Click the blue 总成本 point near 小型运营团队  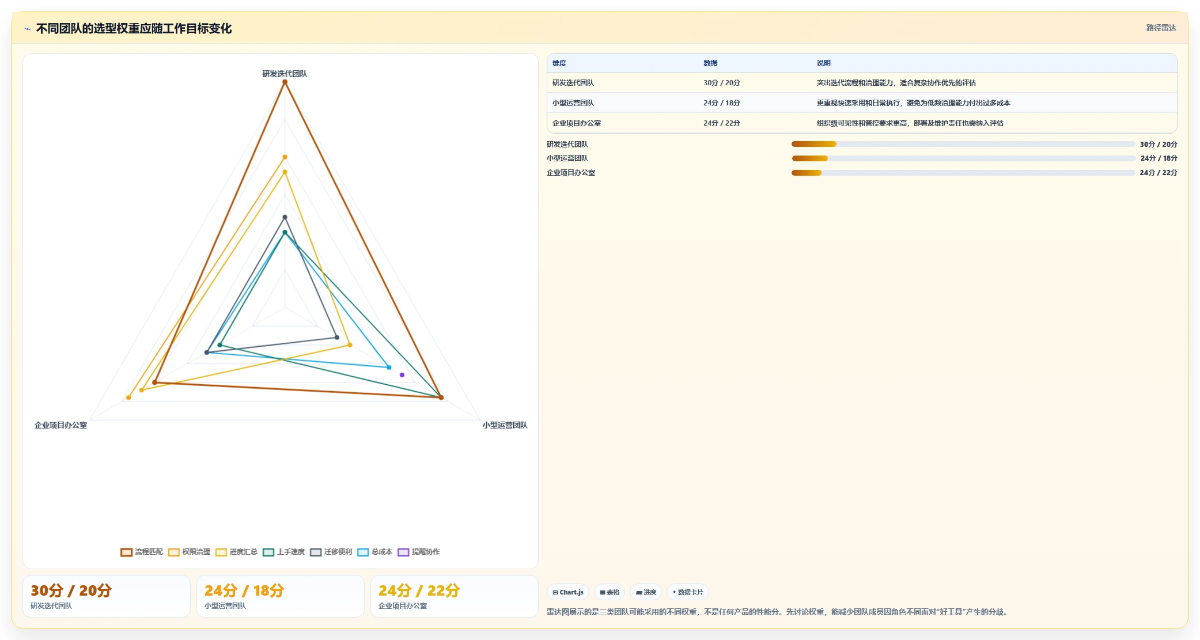tap(389, 368)
